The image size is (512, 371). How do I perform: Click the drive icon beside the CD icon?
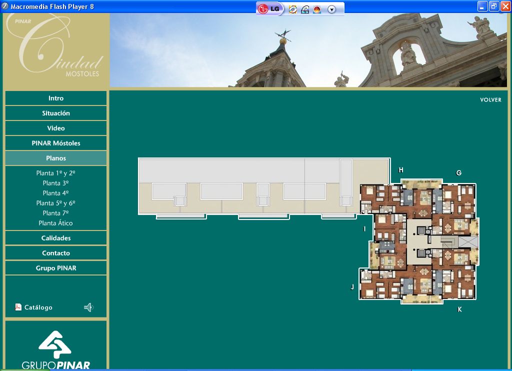(x=305, y=9)
